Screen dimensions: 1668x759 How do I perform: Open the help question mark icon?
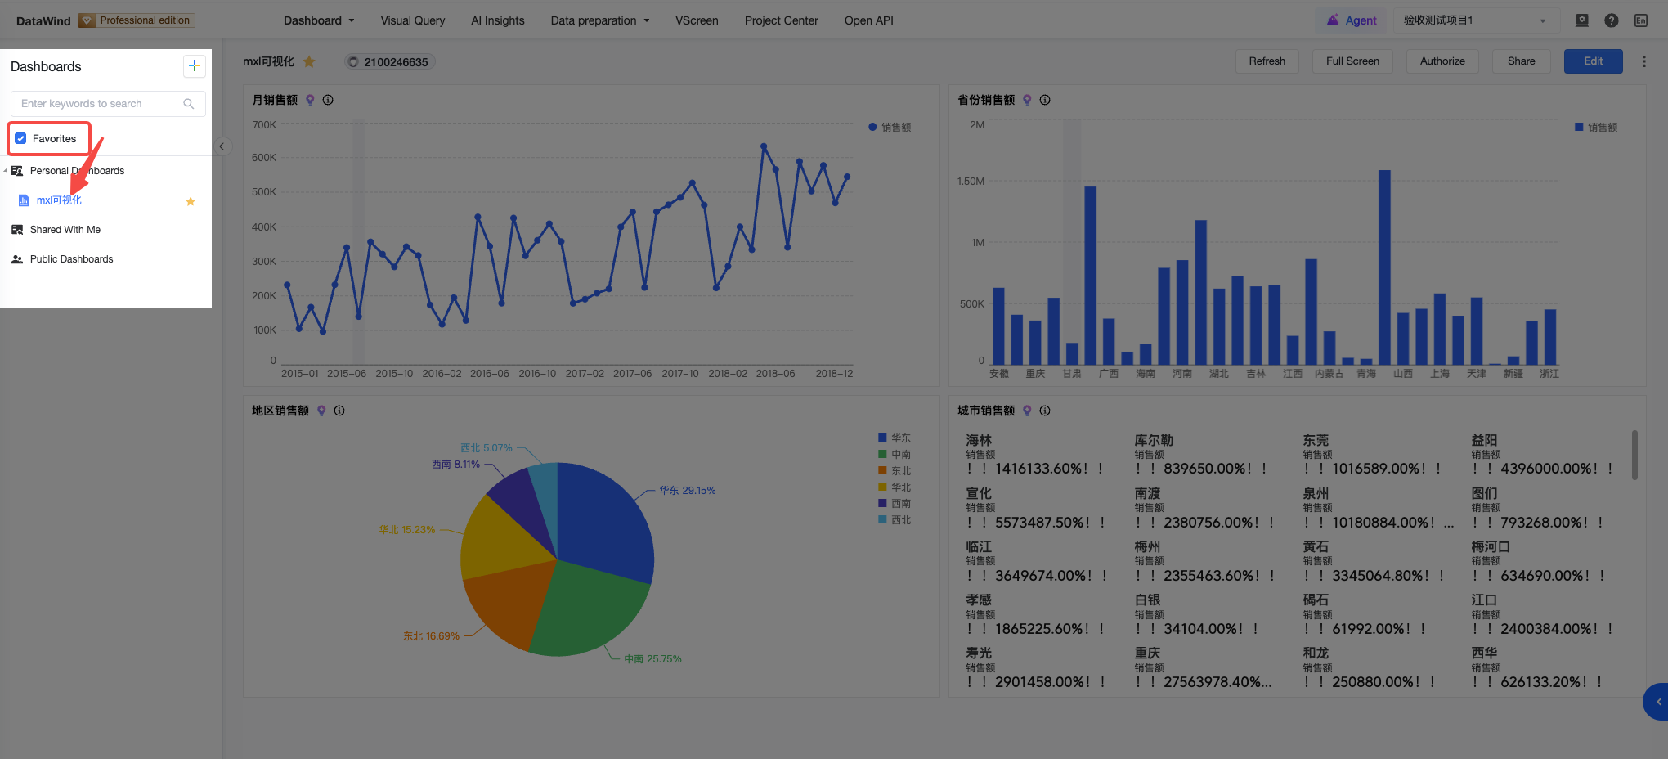click(x=1611, y=20)
